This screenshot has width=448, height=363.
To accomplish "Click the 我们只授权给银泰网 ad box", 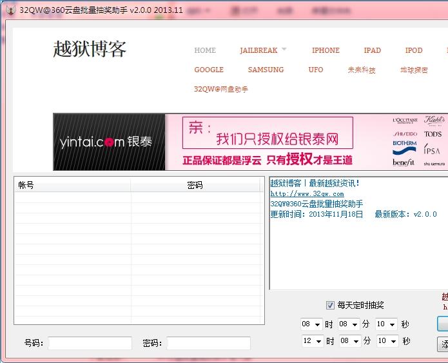I will click(x=268, y=133).
